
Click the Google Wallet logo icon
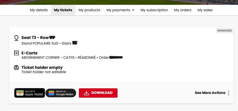(x=51, y=93)
